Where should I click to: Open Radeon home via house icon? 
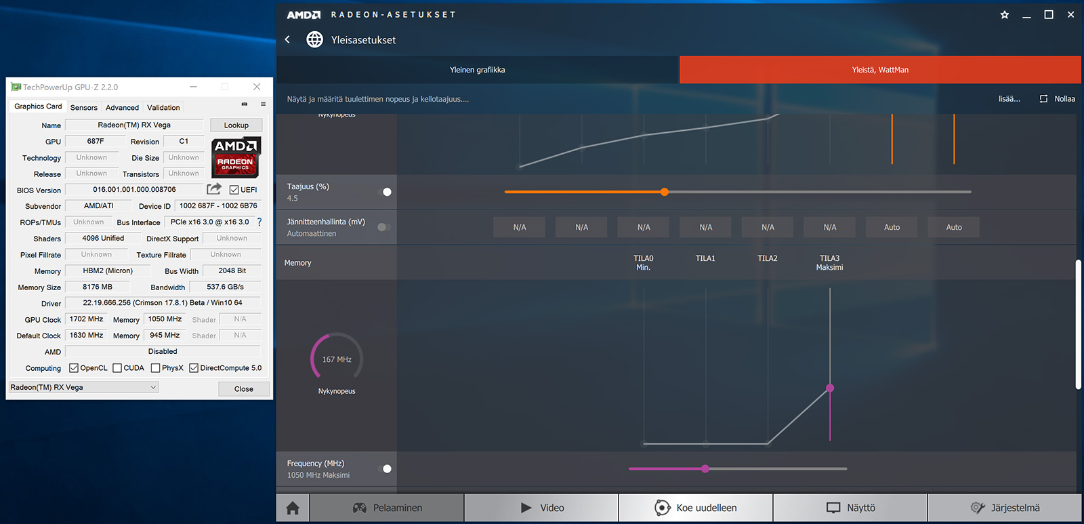(x=293, y=508)
